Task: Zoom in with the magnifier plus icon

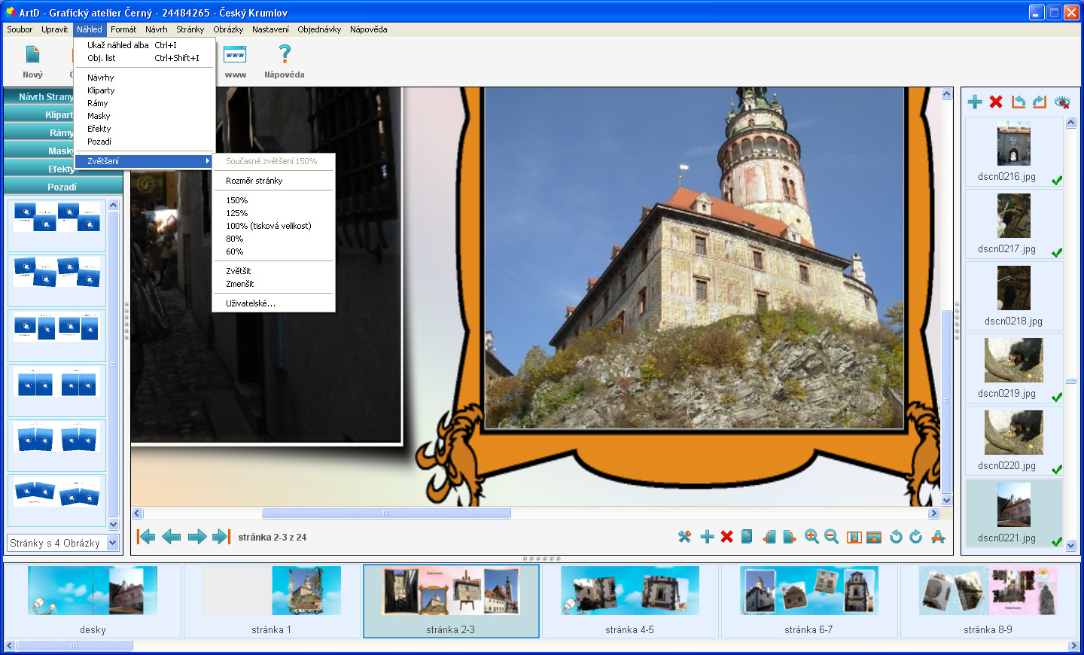Action: (x=811, y=537)
